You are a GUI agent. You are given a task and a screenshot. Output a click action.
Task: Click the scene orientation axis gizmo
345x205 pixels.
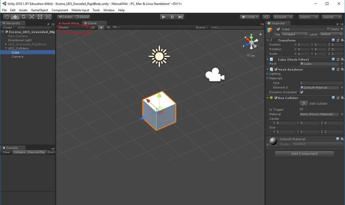coord(251,42)
